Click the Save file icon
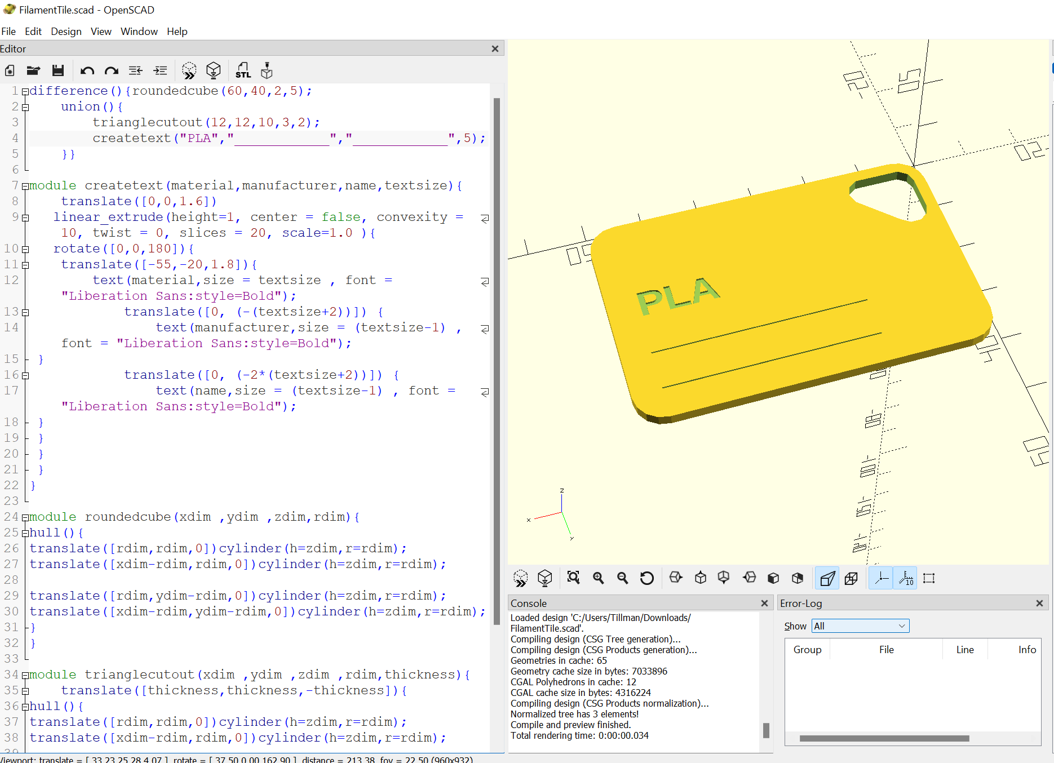The height and width of the screenshot is (763, 1054). pos(57,70)
